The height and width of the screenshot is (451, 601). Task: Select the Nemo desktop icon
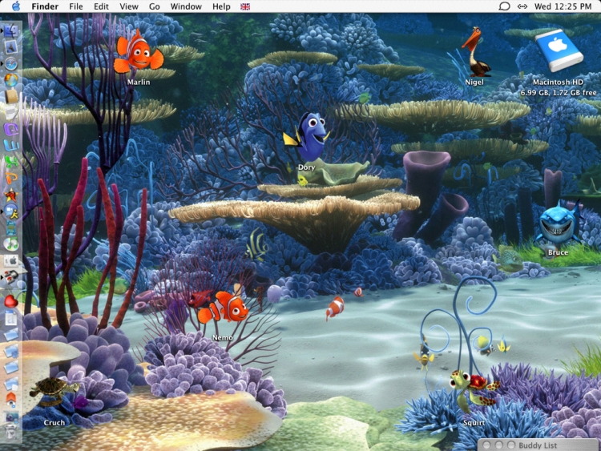tap(223, 308)
